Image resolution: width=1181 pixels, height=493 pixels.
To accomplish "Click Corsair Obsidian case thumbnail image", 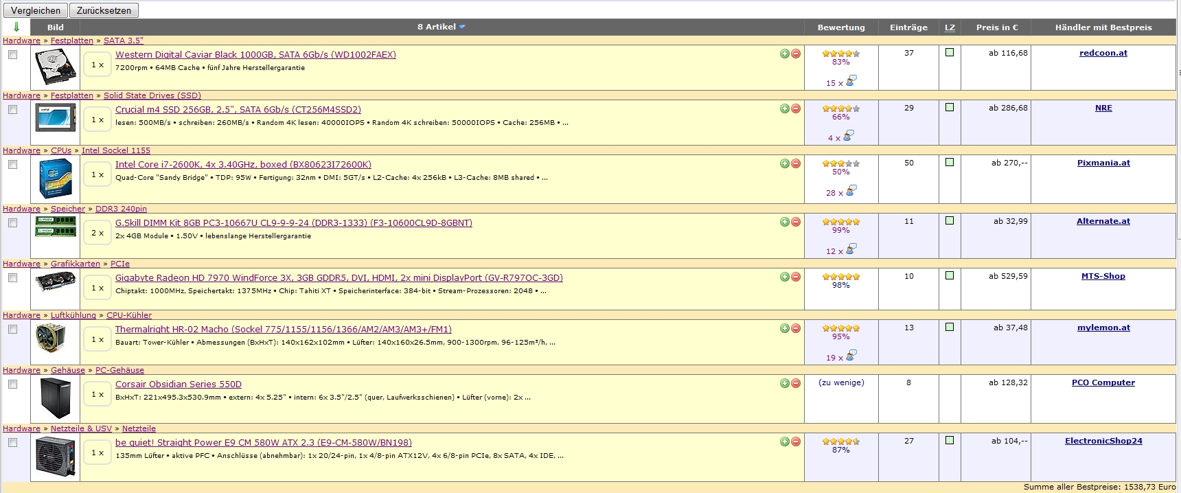I will (56, 398).
